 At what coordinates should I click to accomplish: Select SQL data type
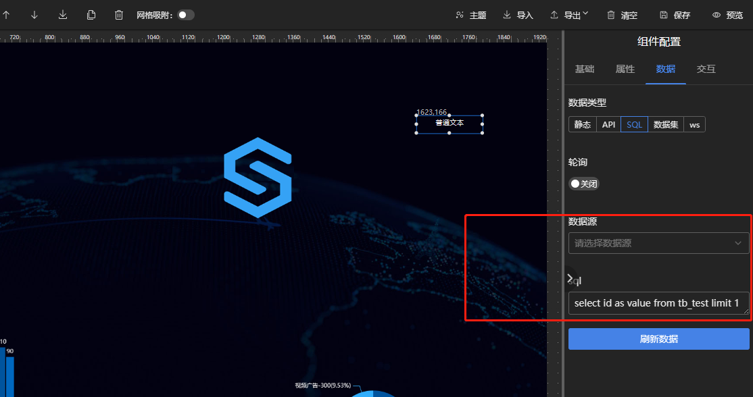[635, 125]
